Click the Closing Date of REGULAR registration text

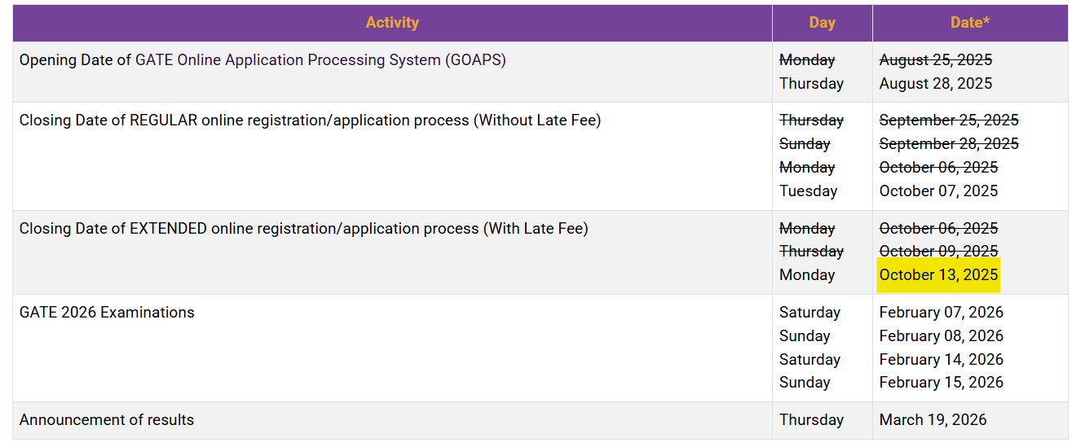pos(310,121)
